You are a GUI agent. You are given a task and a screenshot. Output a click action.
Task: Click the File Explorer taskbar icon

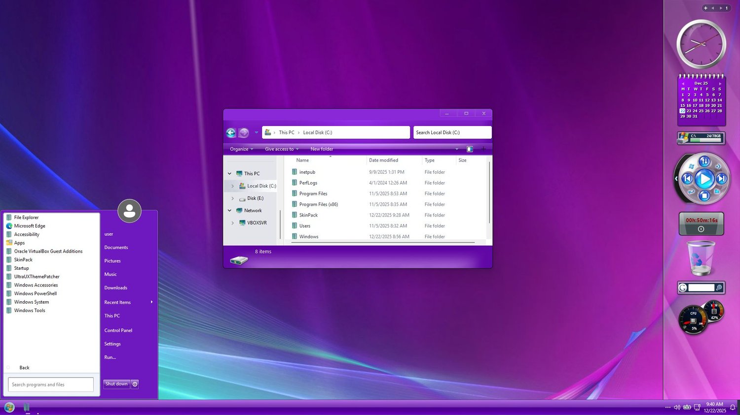(27, 407)
